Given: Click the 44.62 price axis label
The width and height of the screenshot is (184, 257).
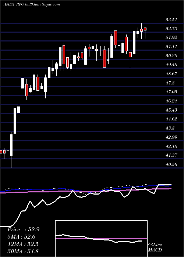Looking at the screenshot, I should (171, 119).
